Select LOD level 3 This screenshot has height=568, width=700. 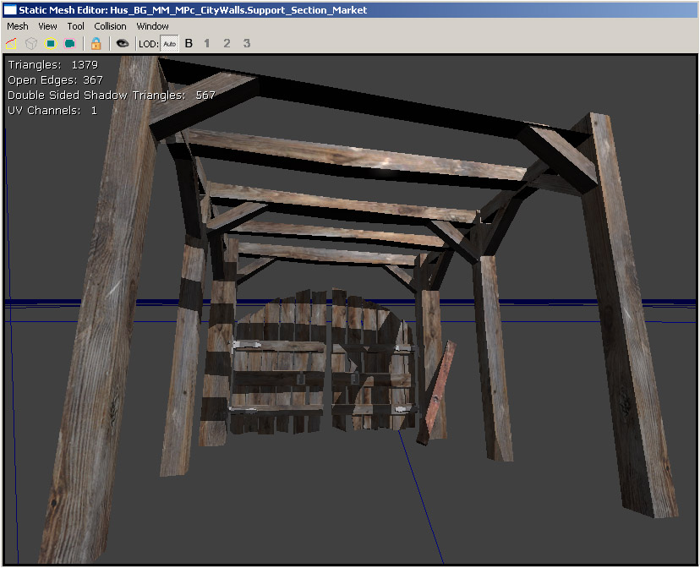pos(246,43)
